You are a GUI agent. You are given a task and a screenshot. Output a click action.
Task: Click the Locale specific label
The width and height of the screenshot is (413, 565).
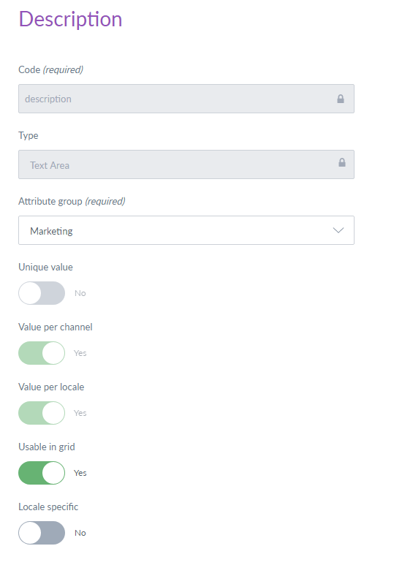(x=48, y=507)
